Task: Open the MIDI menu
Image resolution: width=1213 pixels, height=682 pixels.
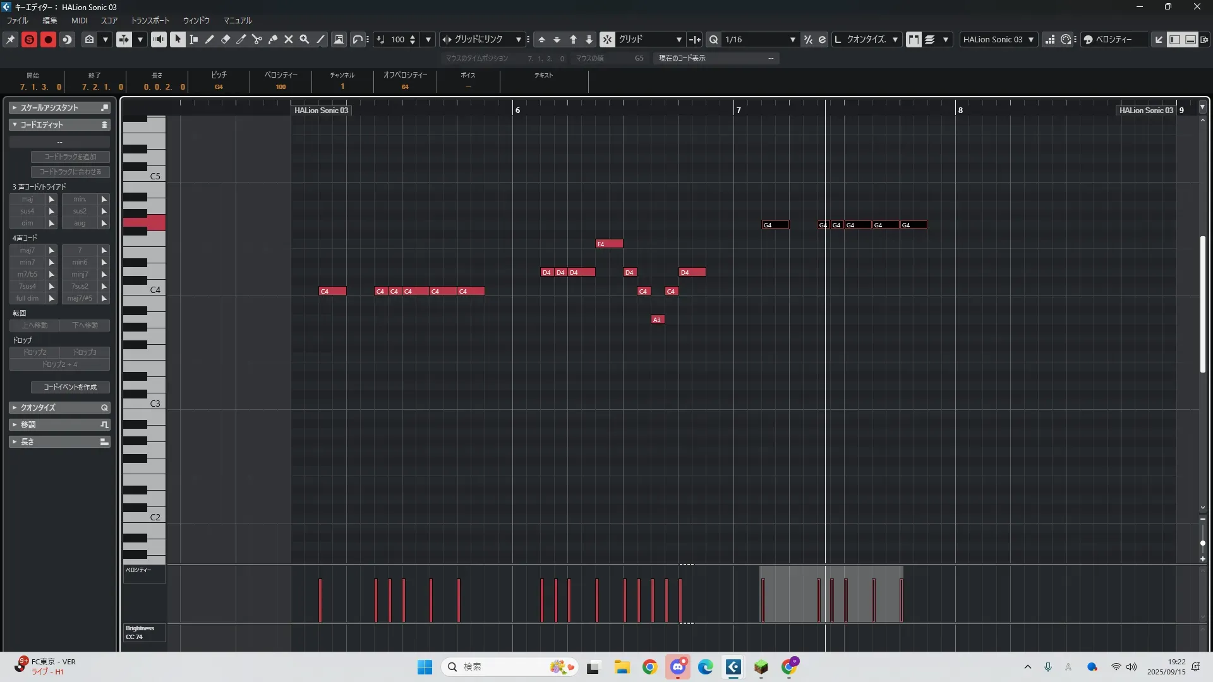Action: (79, 21)
